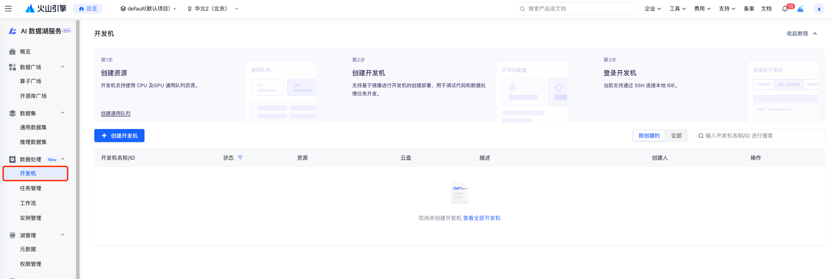Open the 任务管理 sidebar item
The image size is (832, 279).
(x=31, y=188)
